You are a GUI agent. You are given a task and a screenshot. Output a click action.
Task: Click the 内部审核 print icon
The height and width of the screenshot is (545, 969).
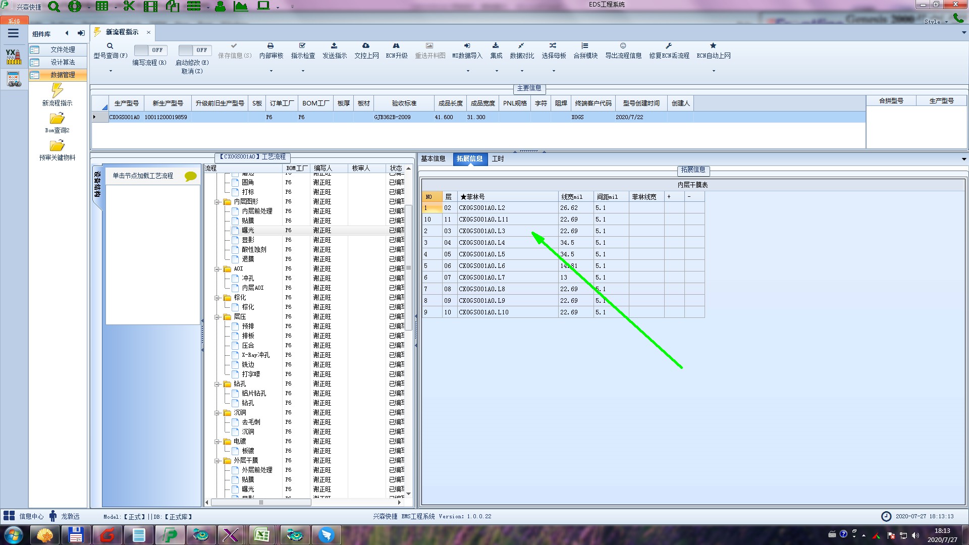[271, 46]
